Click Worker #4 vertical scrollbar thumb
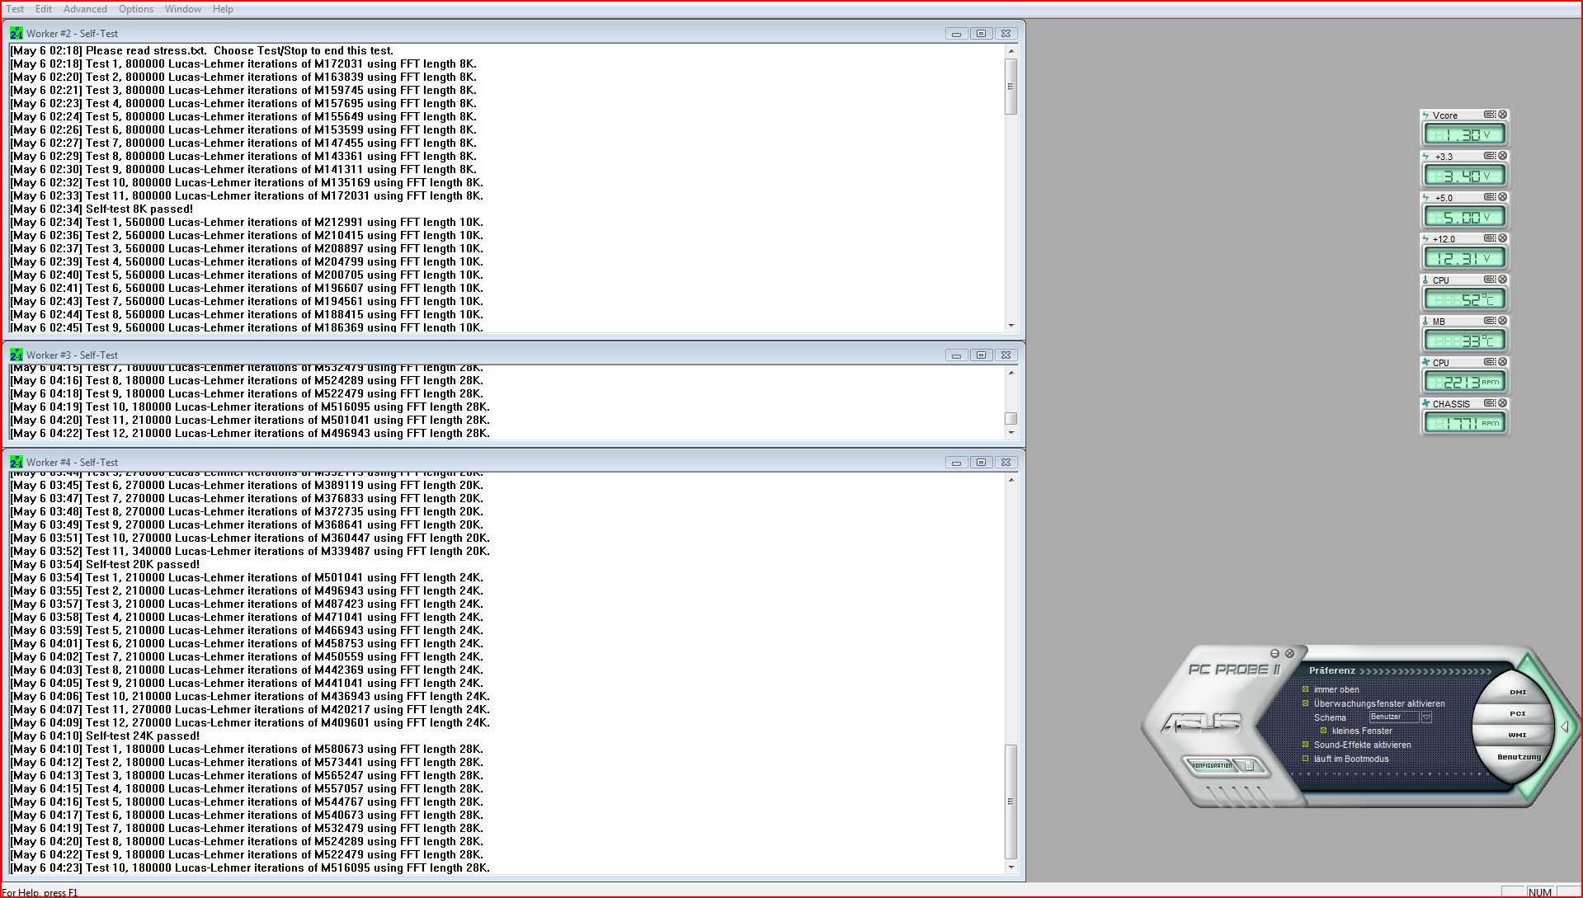The width and height of the screenshot is (1583, 898). click(1011, 802)
